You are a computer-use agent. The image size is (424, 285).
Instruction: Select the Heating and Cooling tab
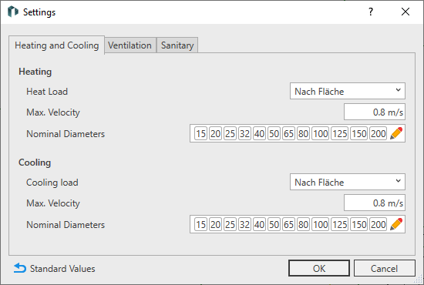pos(56,45)
